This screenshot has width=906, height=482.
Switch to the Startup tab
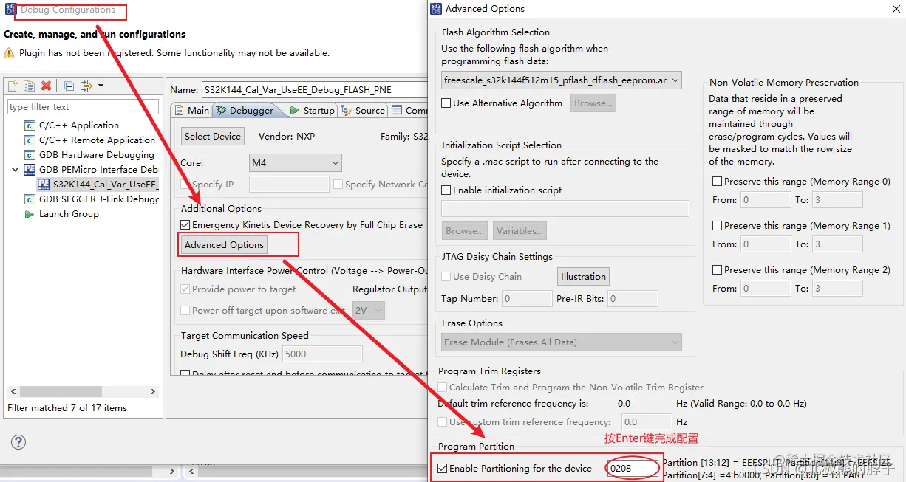coord(313,111)
